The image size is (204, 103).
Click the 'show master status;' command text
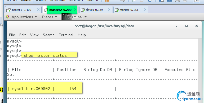pos(46,55)
